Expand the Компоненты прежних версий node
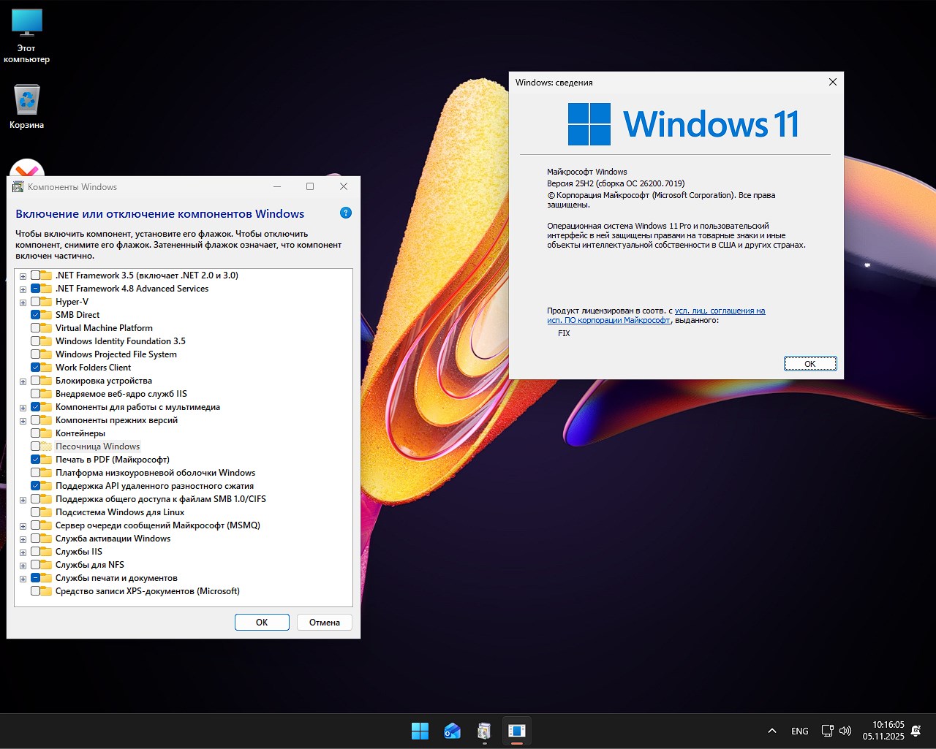 coord(23,421)
